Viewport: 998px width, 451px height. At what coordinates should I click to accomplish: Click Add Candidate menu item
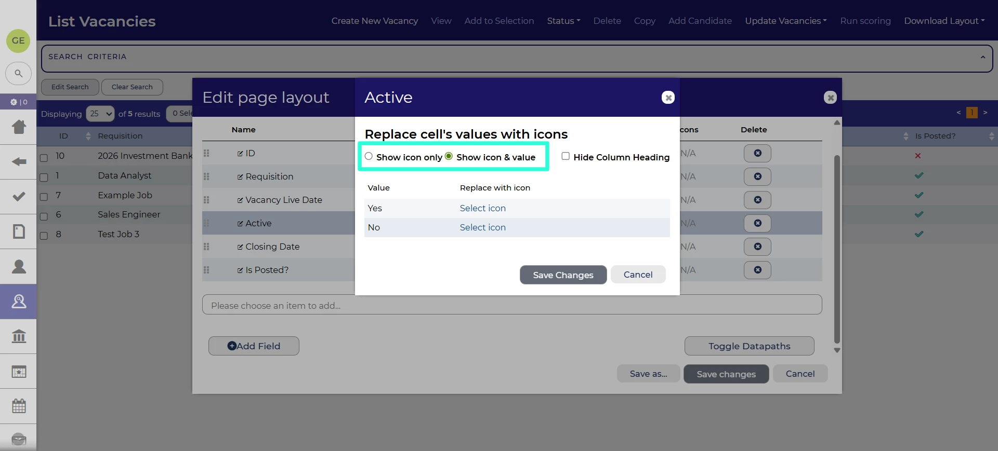click(700, 21)
